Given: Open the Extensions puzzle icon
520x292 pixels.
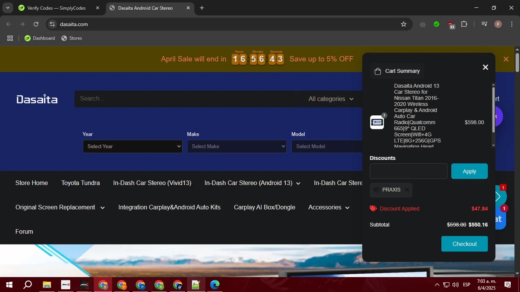Looking at the screenshot, I should point(464,24).
